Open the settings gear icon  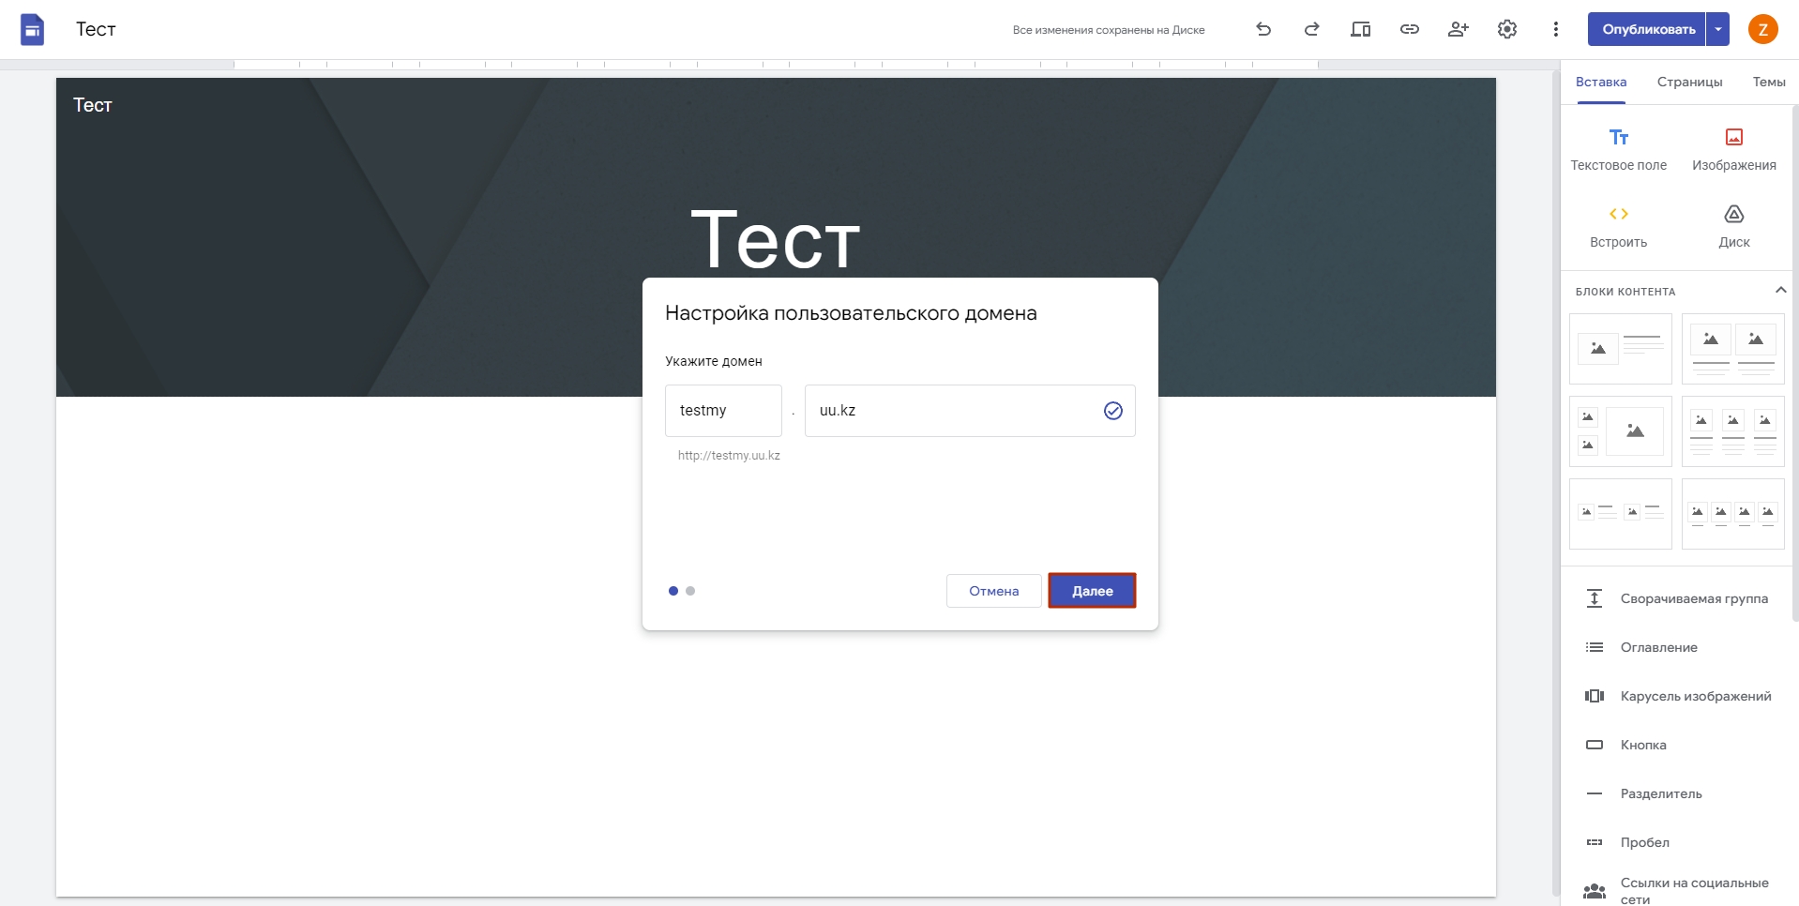[1506, 29]
